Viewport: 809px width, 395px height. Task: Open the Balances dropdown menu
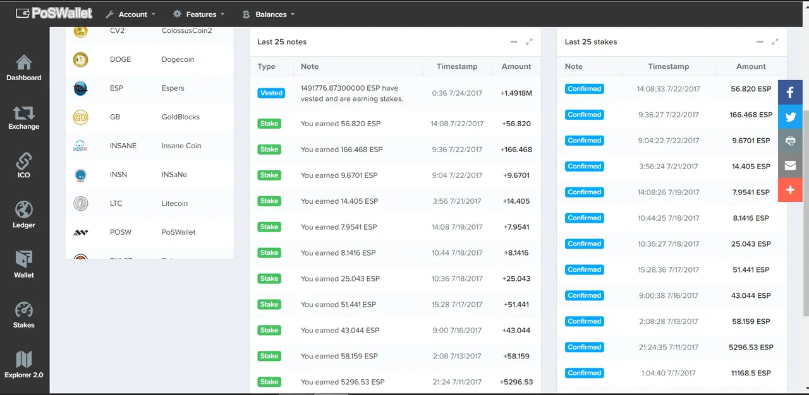pos(268,14)
